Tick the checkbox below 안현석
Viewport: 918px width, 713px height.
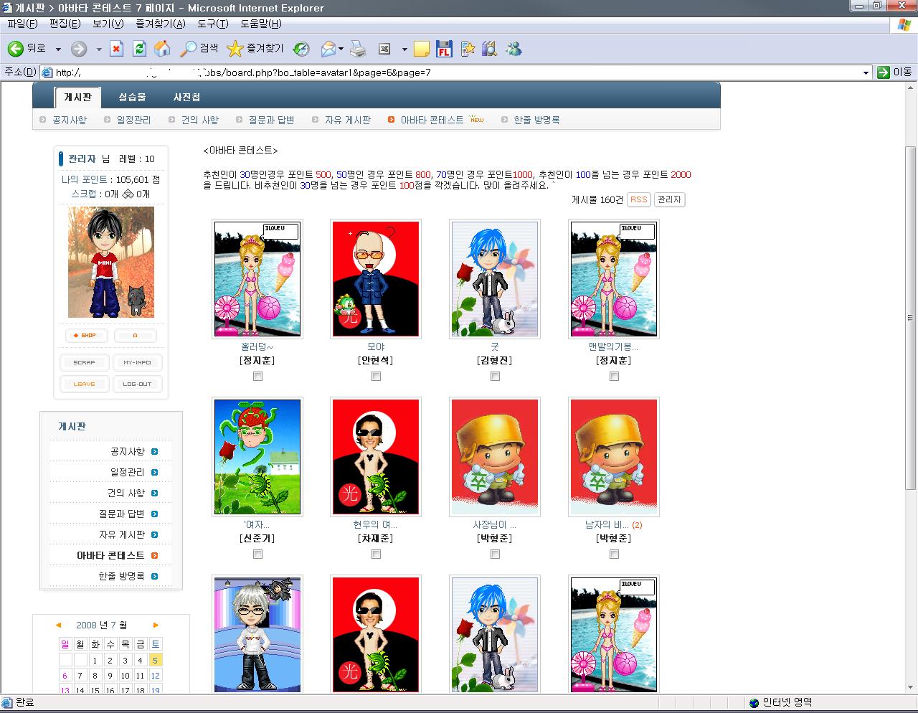pyautogui.click(x=376, y=377)
